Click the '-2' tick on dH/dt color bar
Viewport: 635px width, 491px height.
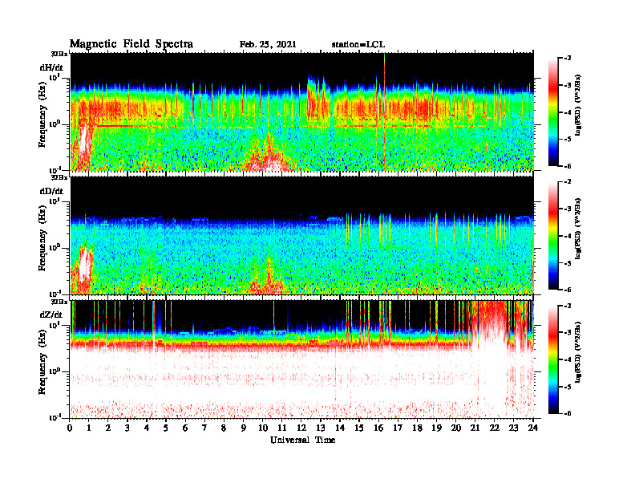click(568, 59)
